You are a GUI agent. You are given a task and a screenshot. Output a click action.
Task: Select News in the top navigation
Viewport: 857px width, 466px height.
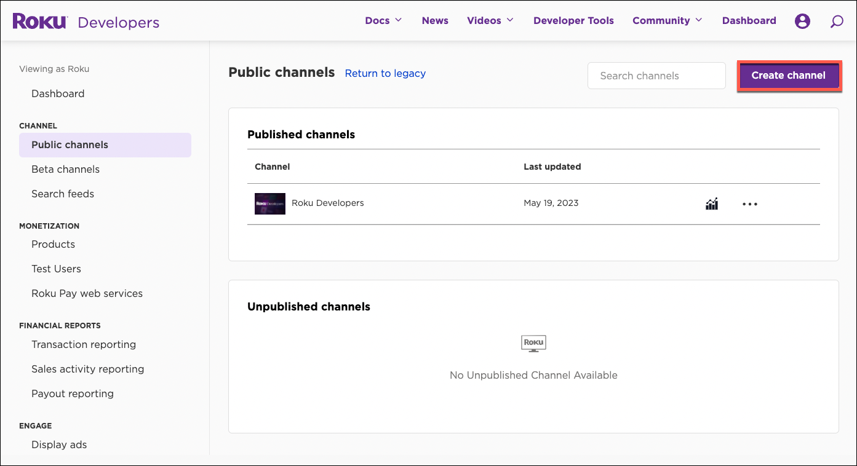point(435,20)
